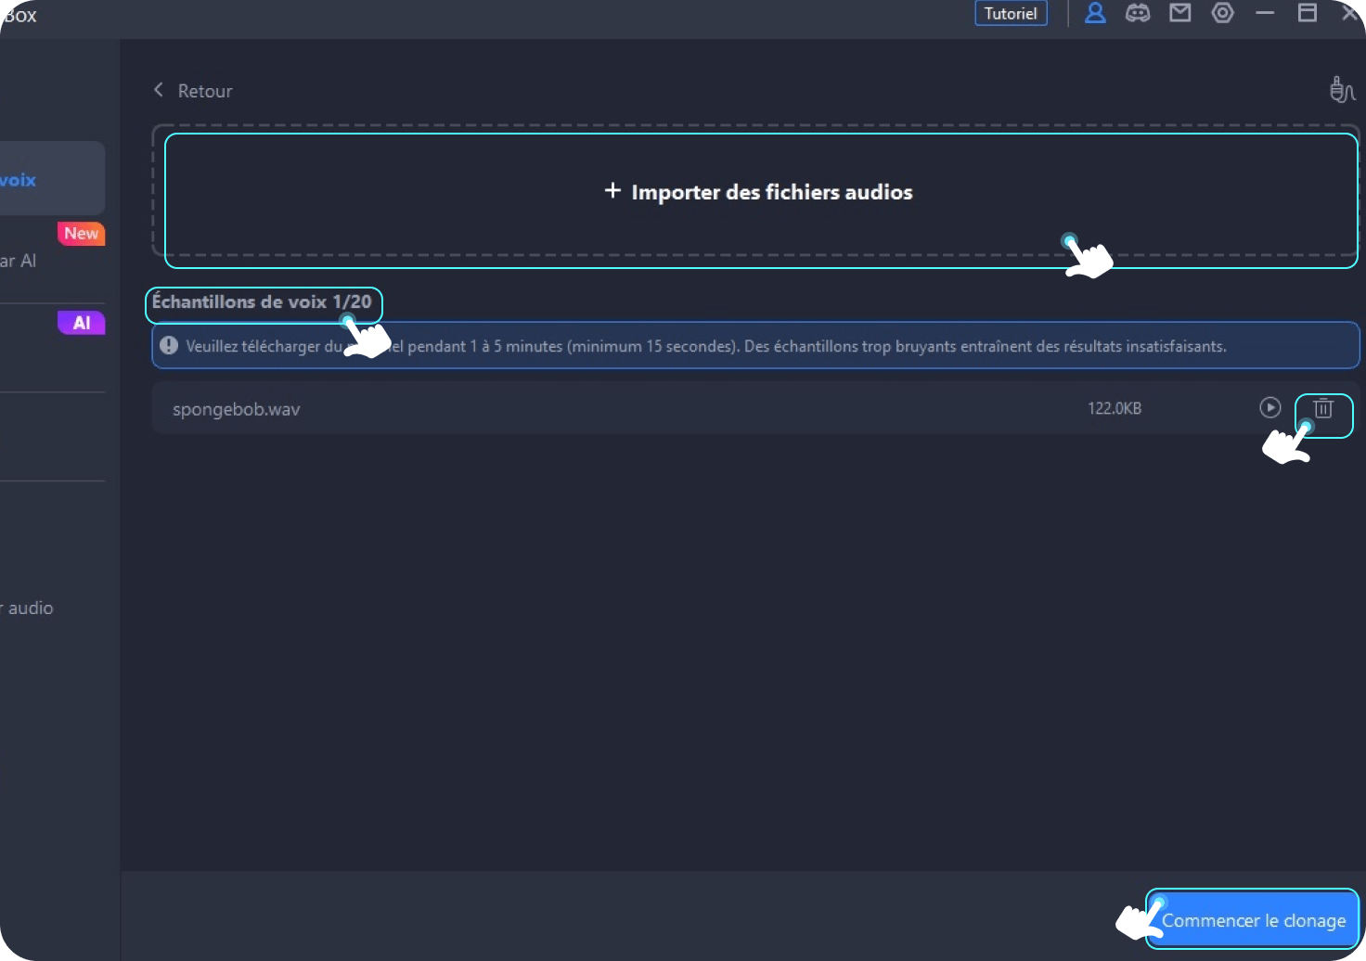Select the spongebob.wav file name
This screenshot has width=1366, height=961.
tap(237, 409)
